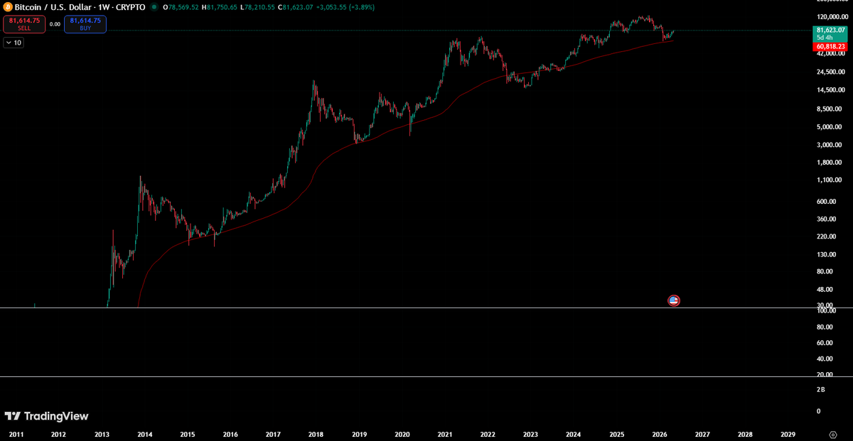Click the 1,100.00 price scale label

point(830,180)
